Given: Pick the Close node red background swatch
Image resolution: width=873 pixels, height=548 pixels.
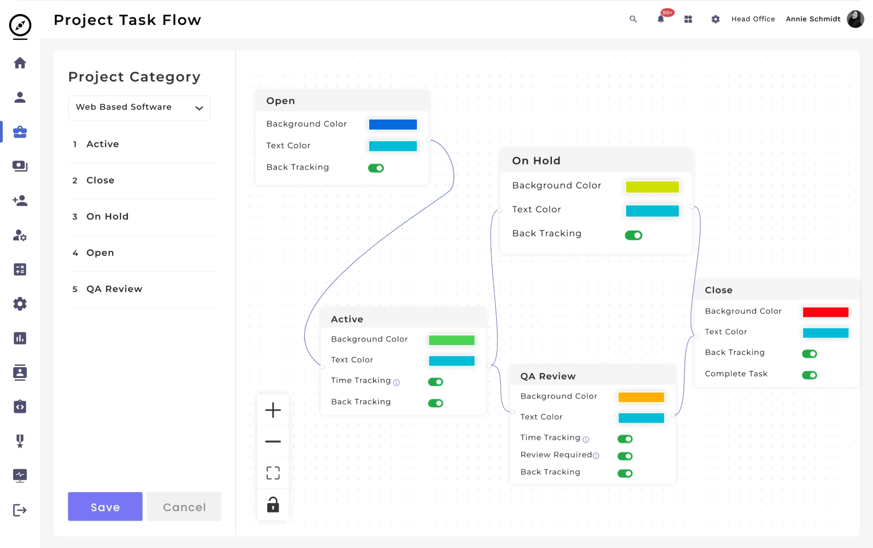Looking at the screenshot, I should tap(825, 312).
